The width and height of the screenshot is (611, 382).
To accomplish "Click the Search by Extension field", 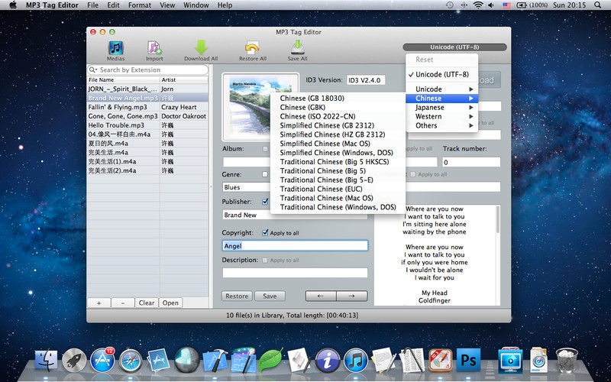I will (x=147, y=70).
